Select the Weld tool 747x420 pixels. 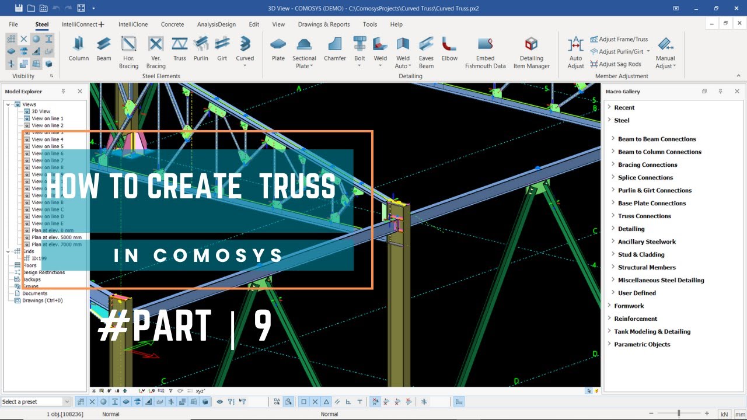(x=381, y=51)
